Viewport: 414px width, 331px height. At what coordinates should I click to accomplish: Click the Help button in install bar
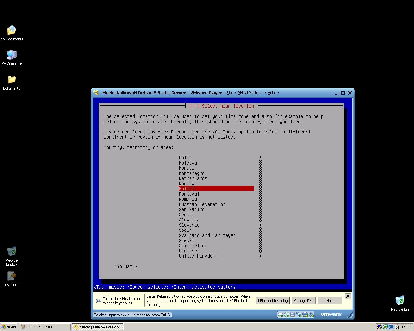pos(330,301)
